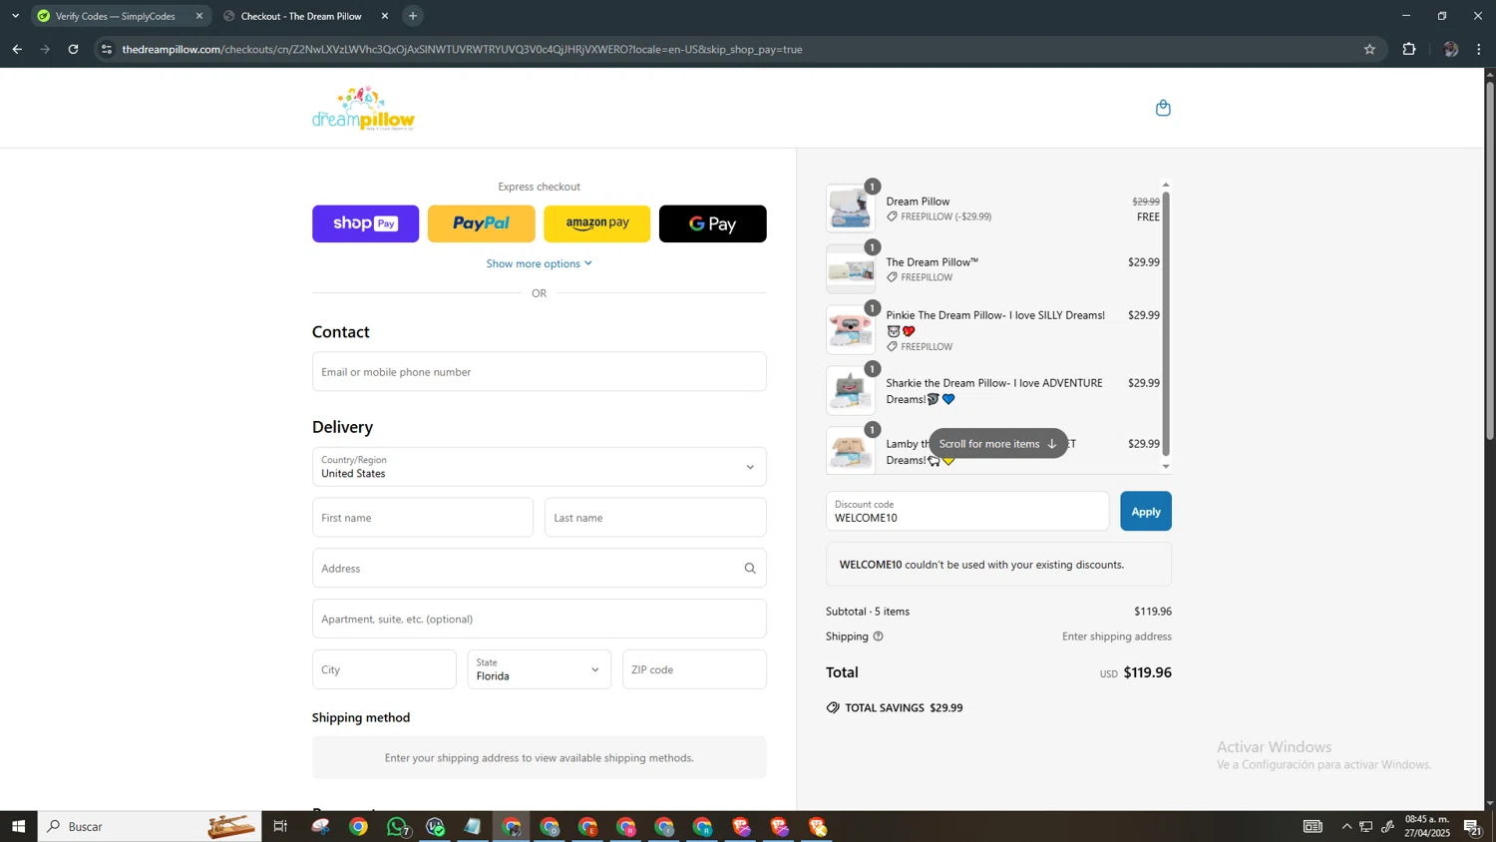This screenshot has width=1496, height=842.
Task: Click the Apartment, suite optional field
Action: (x=539, y=619)
